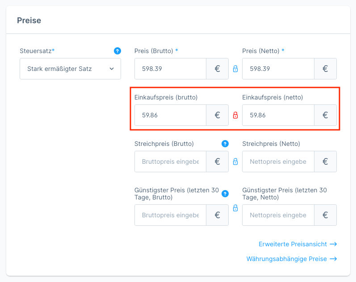Open Währungsabhängige Preise link
This screenshot has width=356, height=282.
[x=291, y=259]
